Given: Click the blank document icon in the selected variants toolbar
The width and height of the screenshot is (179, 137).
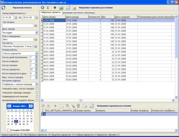Looking at the screenshot, I should (62, 106).
